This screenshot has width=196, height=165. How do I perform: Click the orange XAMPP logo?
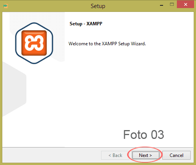[34, 43]
